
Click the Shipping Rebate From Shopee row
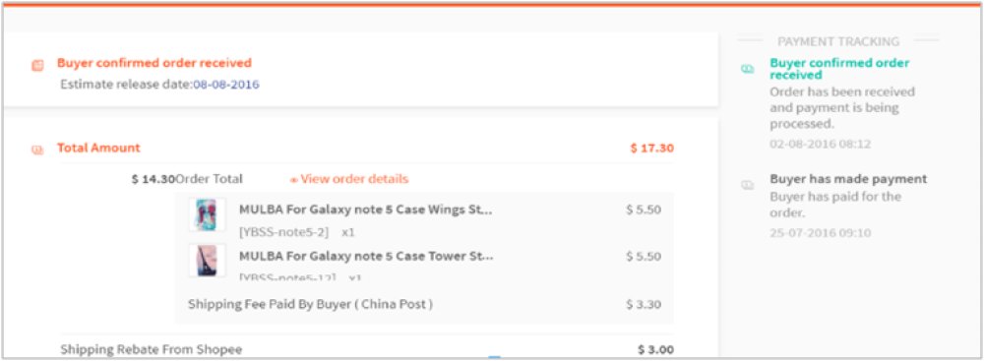pyautogui.click(x=367, y=350)
